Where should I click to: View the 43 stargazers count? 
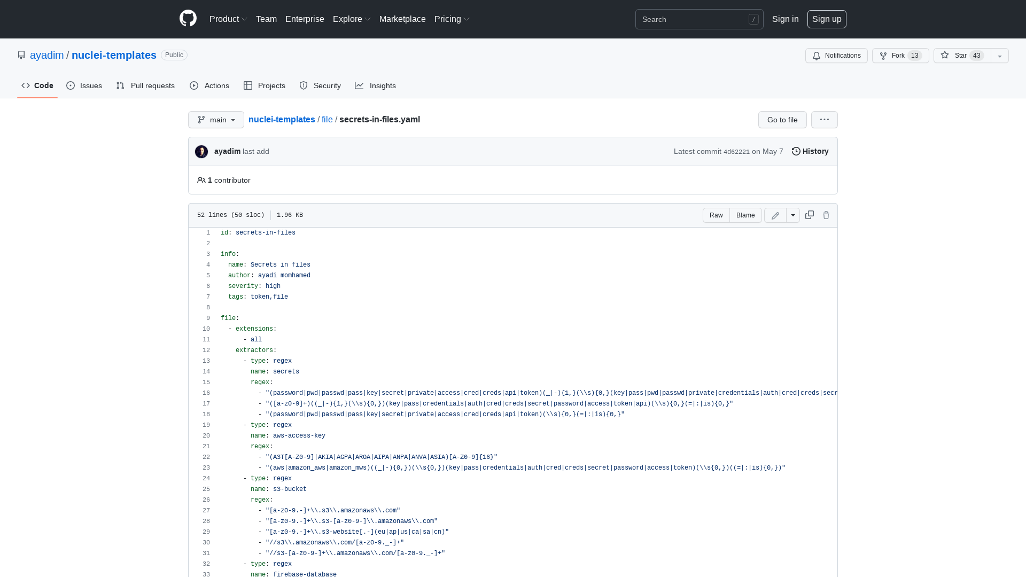(x=977, y=56)
